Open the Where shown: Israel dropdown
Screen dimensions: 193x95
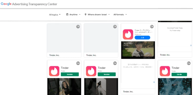coord(97,14)
